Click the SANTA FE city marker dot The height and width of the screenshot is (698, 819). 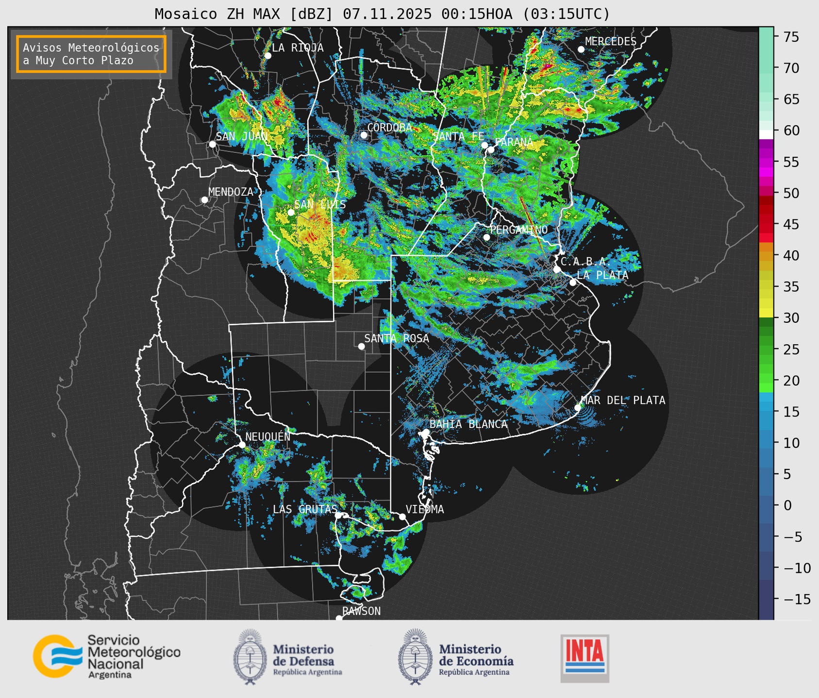485,145
